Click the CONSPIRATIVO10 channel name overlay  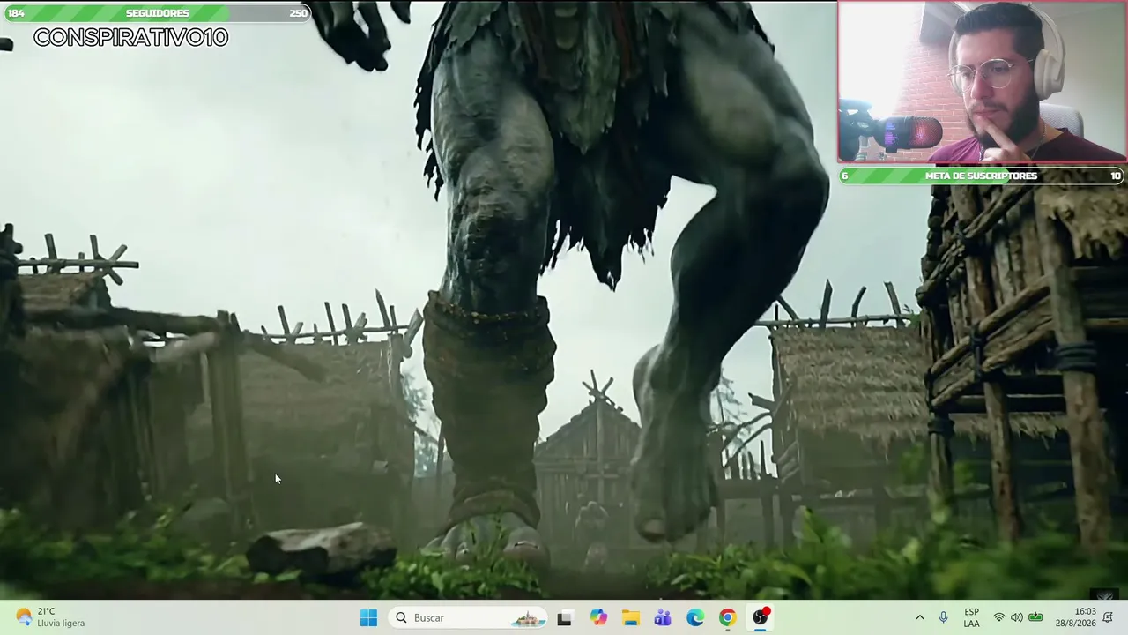(130, 37)
